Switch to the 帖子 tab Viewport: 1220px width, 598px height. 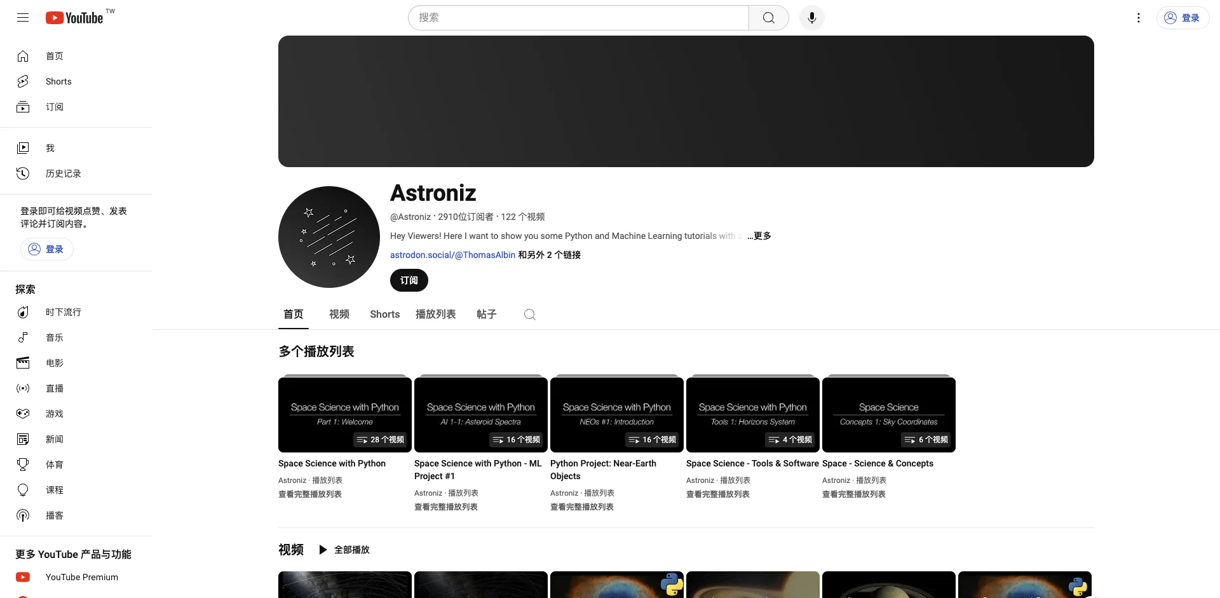click(x=487, y=315)
